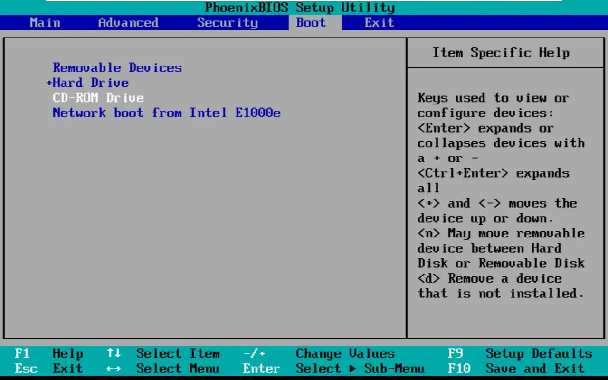Click '<n> May move removable' help line
This screenshot has width=608, height=380.
coord(501,233)
